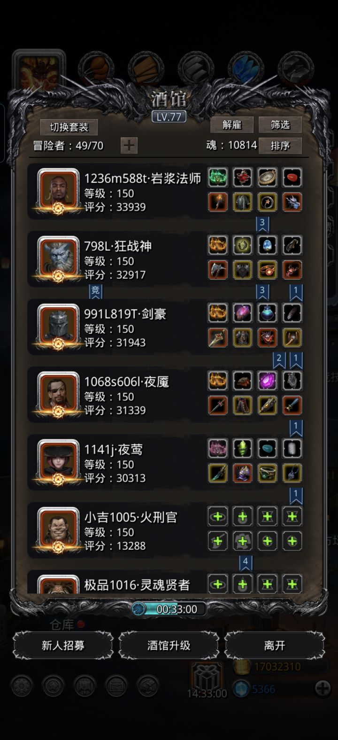Click 酒馆升级 to upgrade tavern
This screenshot has height=740, width=338.
click(169, 645)
